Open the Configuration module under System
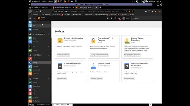This screenshot has width=190, height=106. [39, 101]
